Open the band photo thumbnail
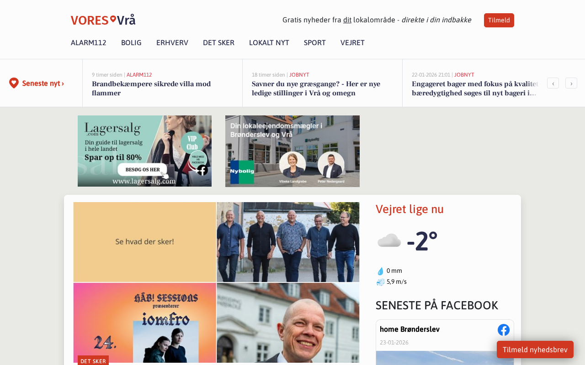 click(x=288, y=242)
